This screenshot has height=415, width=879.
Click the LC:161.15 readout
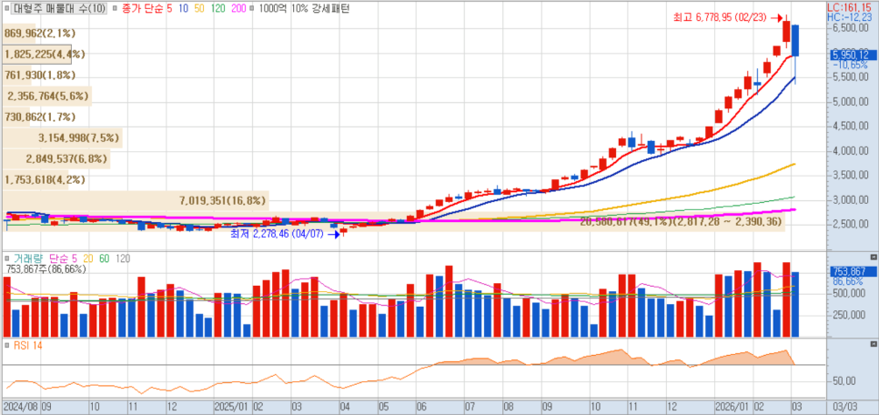[847, 8]
